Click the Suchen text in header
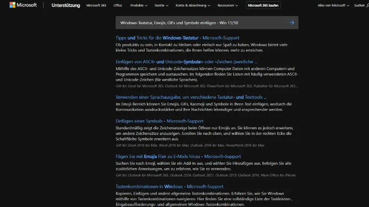Viewport: 369px width, 207px height. pyautogui.click(x=359, y=5)
